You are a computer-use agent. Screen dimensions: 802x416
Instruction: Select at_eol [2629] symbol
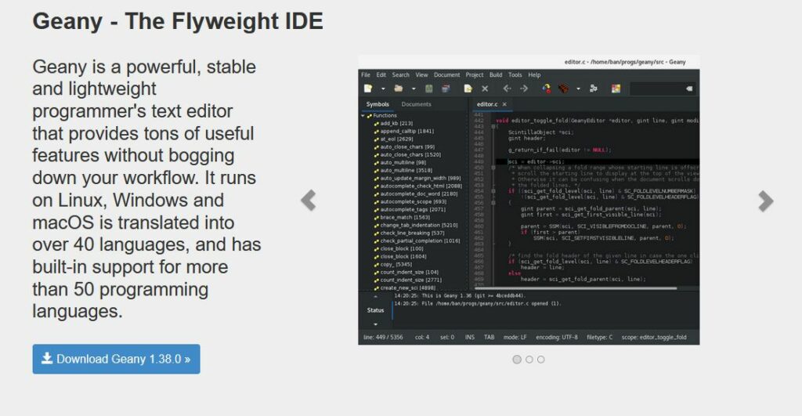[x=397, y=139]
